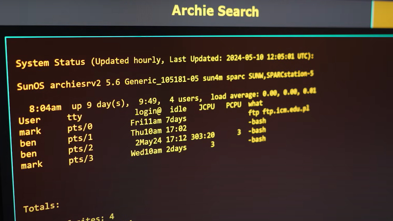Click the yellow block in the header corner
Image resolution: width=393 pixels, height=221 pixels.
(x=383, y=14)
